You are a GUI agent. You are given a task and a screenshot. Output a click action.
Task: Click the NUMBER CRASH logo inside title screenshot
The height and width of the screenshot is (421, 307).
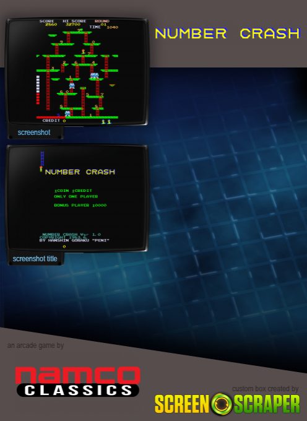[80, 172]
